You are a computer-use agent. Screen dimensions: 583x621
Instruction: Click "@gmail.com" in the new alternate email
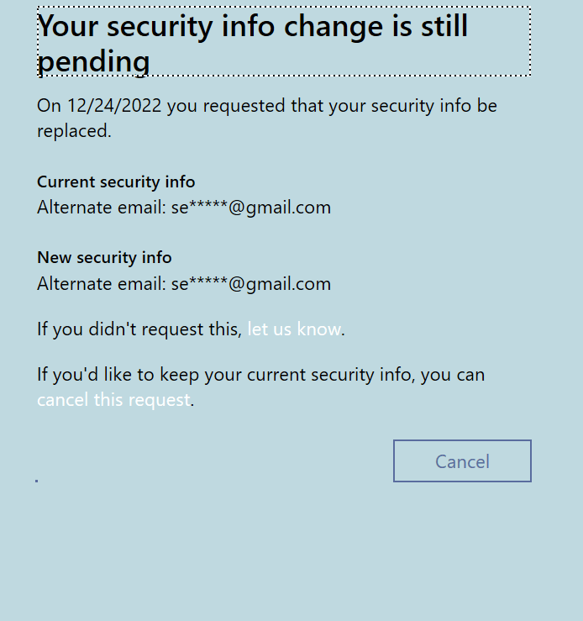[280, 284]
